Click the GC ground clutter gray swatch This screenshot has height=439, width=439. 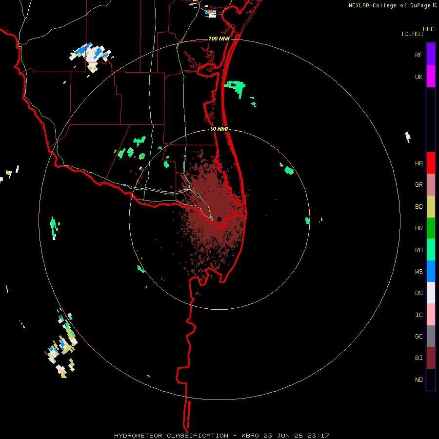pyautogui.click(x=431, y=336)
